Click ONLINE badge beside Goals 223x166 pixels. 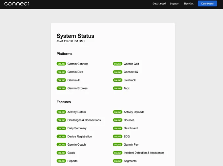coord(61,153)
